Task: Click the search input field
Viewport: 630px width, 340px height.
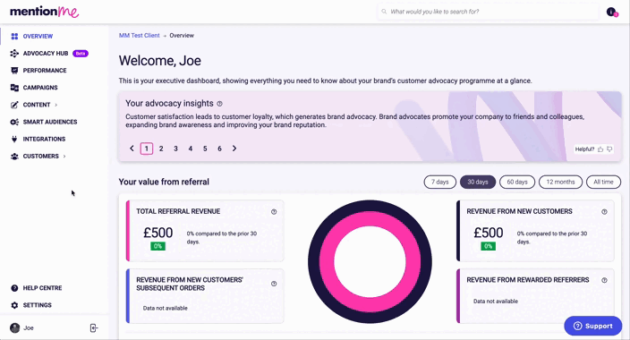Action: (x=488, y=12)
